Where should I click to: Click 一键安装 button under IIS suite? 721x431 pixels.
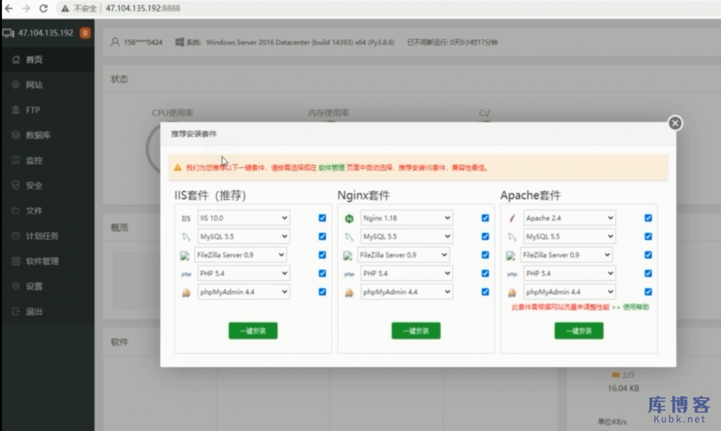pos(253,331)
